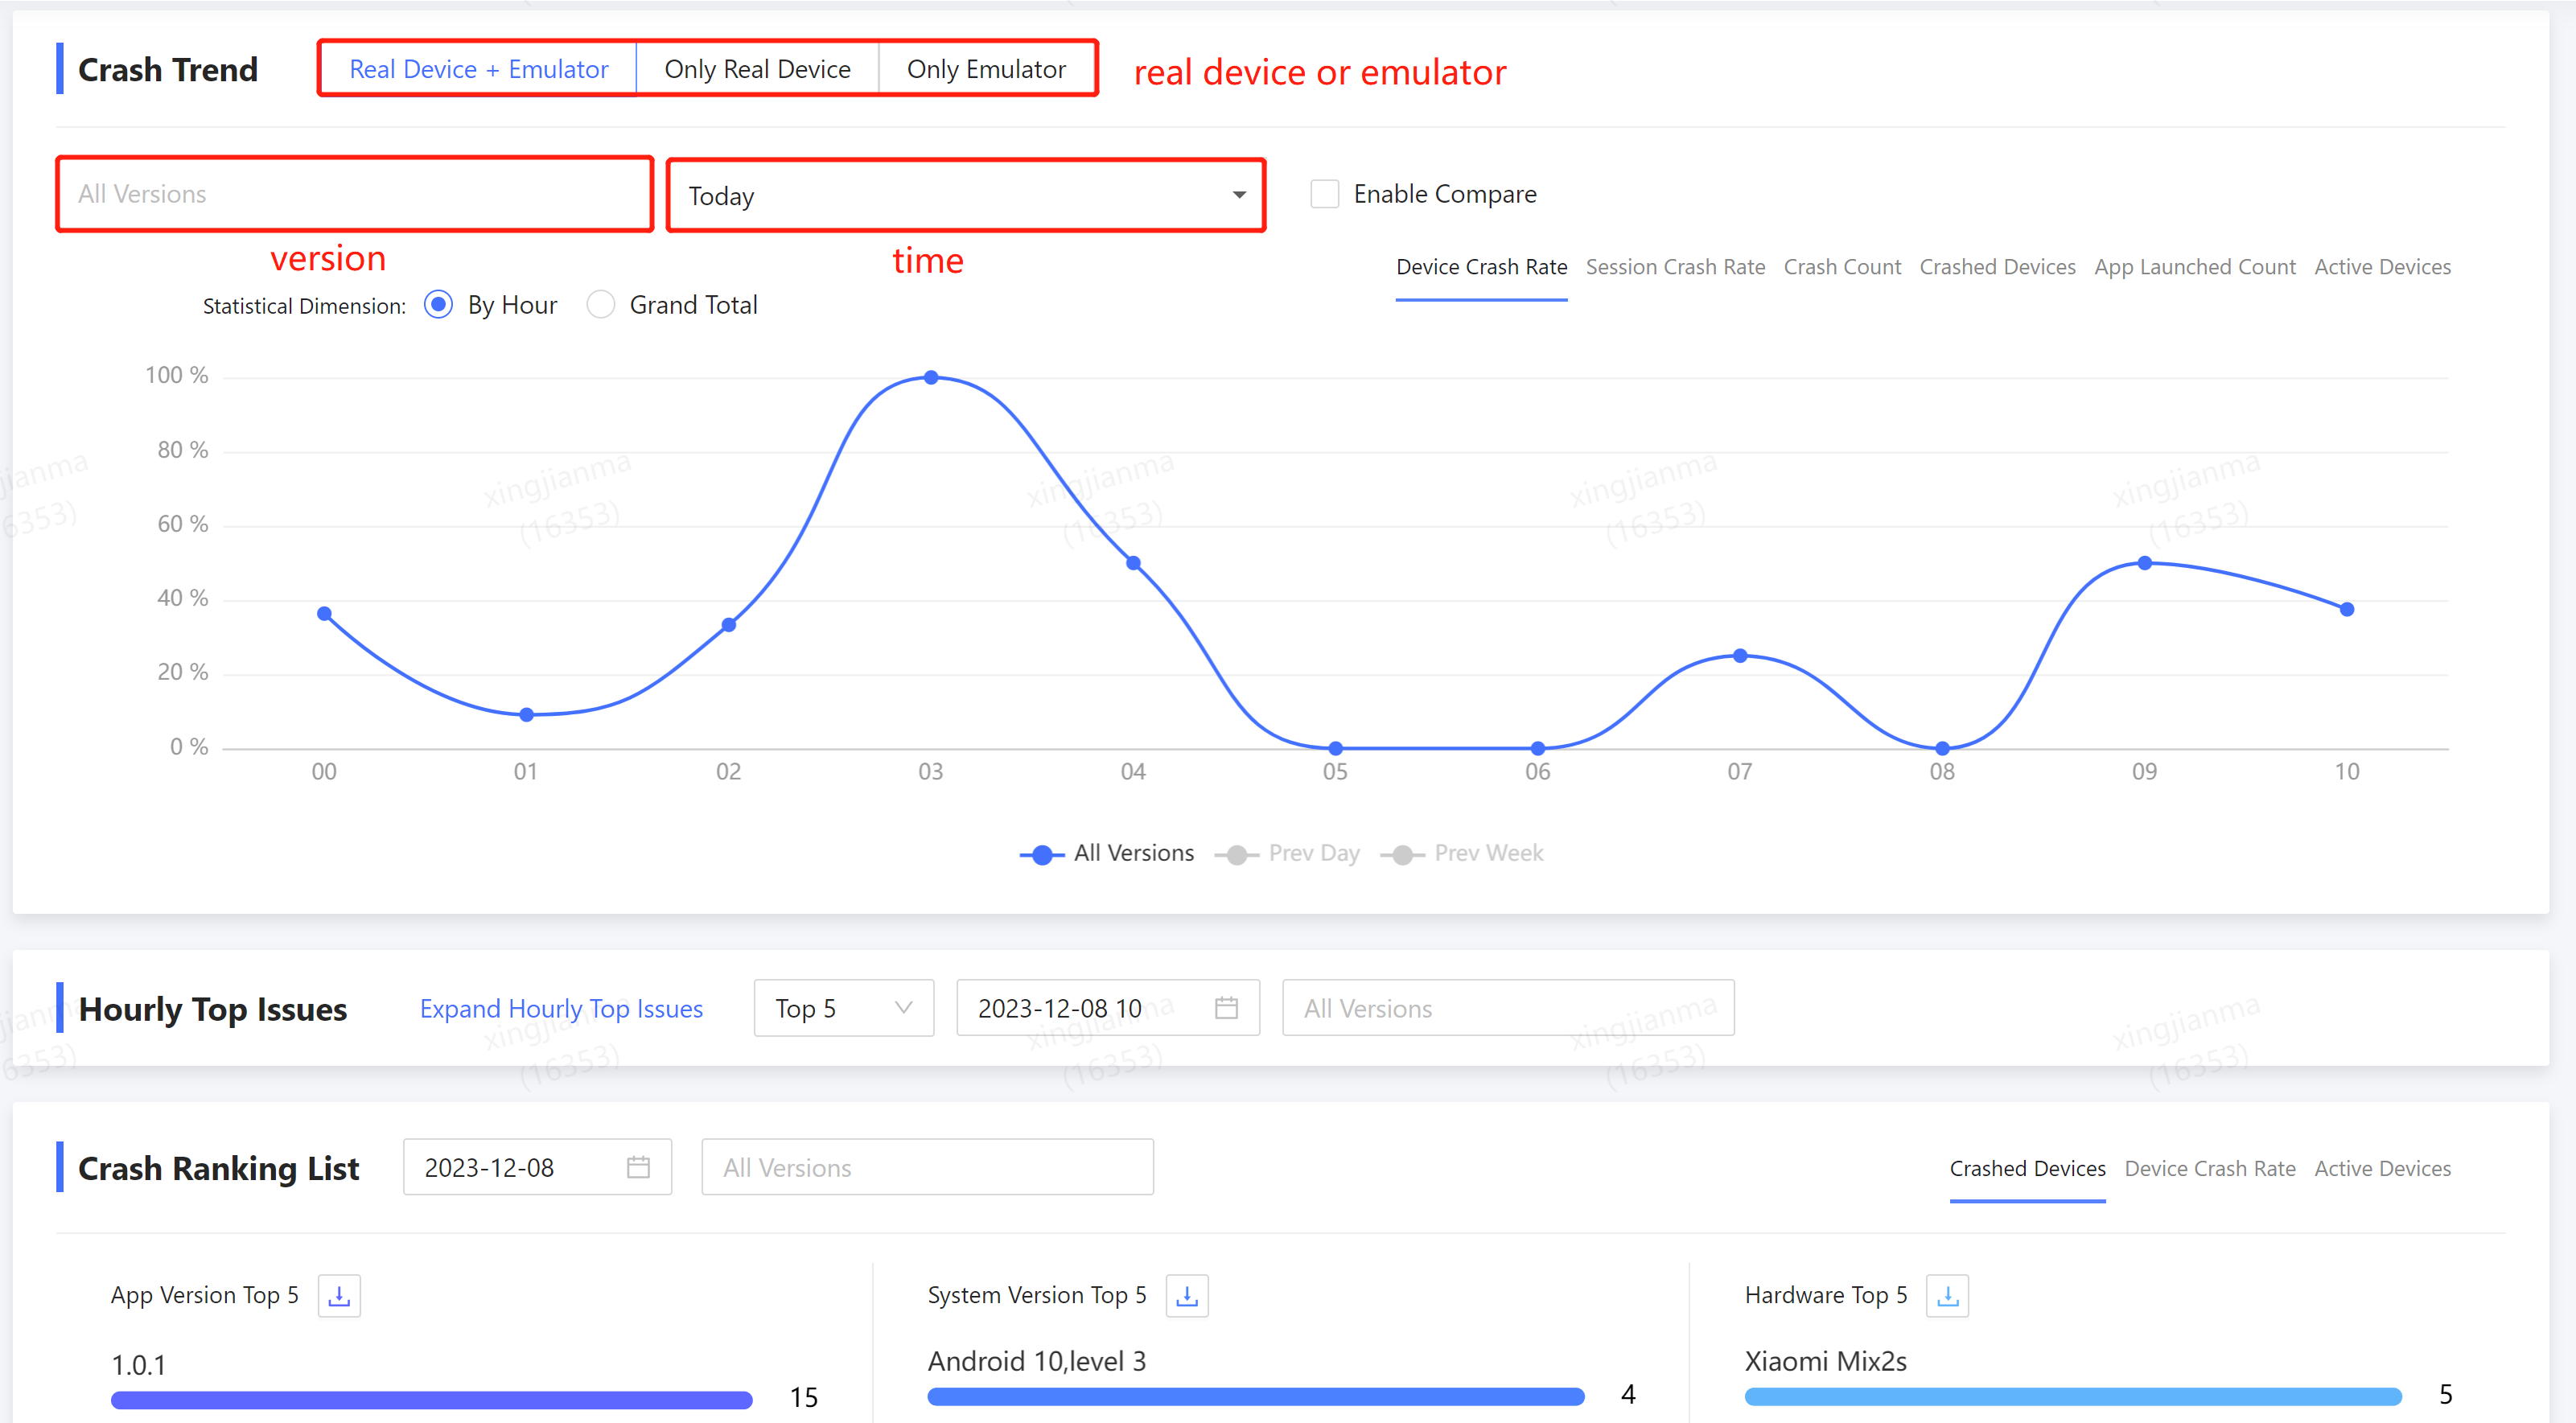Click chart data point at hour 00
Image resolution: width=2576 pixels, height=1423 pixels.
coord(324,613)
